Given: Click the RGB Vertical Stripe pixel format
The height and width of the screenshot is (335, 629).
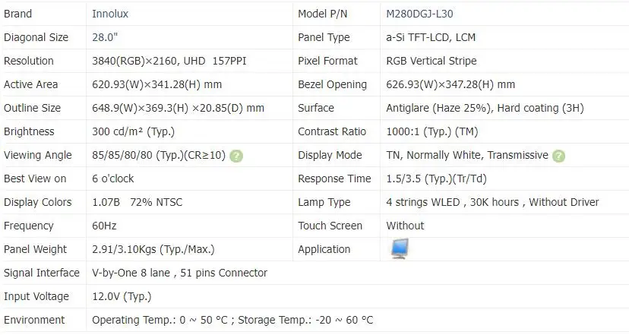Looking at the screenshot, I should click(x=431, y=61).
